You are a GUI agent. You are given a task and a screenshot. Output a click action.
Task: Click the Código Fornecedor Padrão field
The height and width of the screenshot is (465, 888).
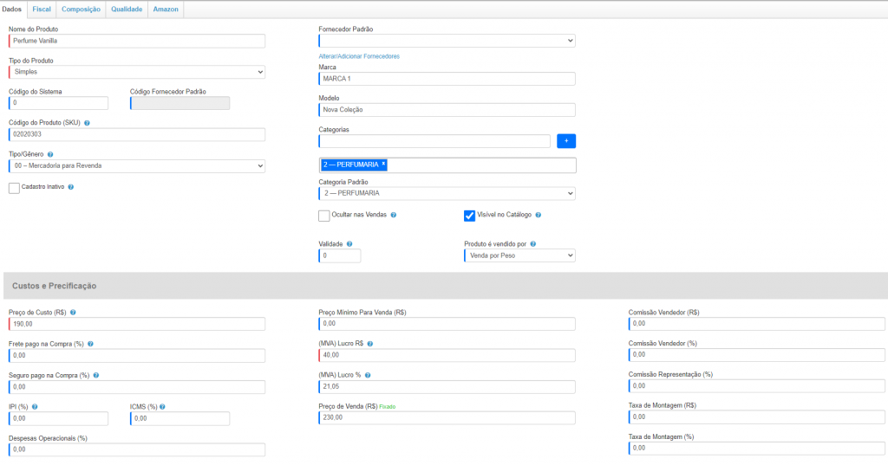pyautogui.click(x=180, y=103)
